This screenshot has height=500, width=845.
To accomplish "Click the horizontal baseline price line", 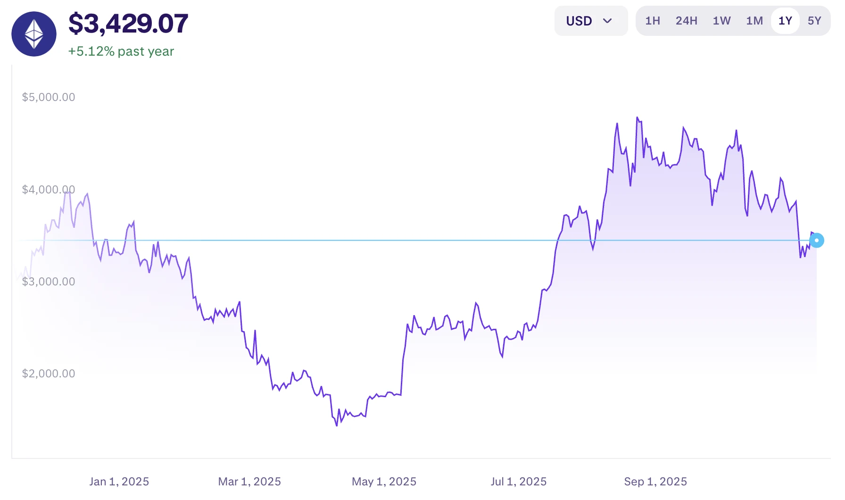I will point(377,241).
